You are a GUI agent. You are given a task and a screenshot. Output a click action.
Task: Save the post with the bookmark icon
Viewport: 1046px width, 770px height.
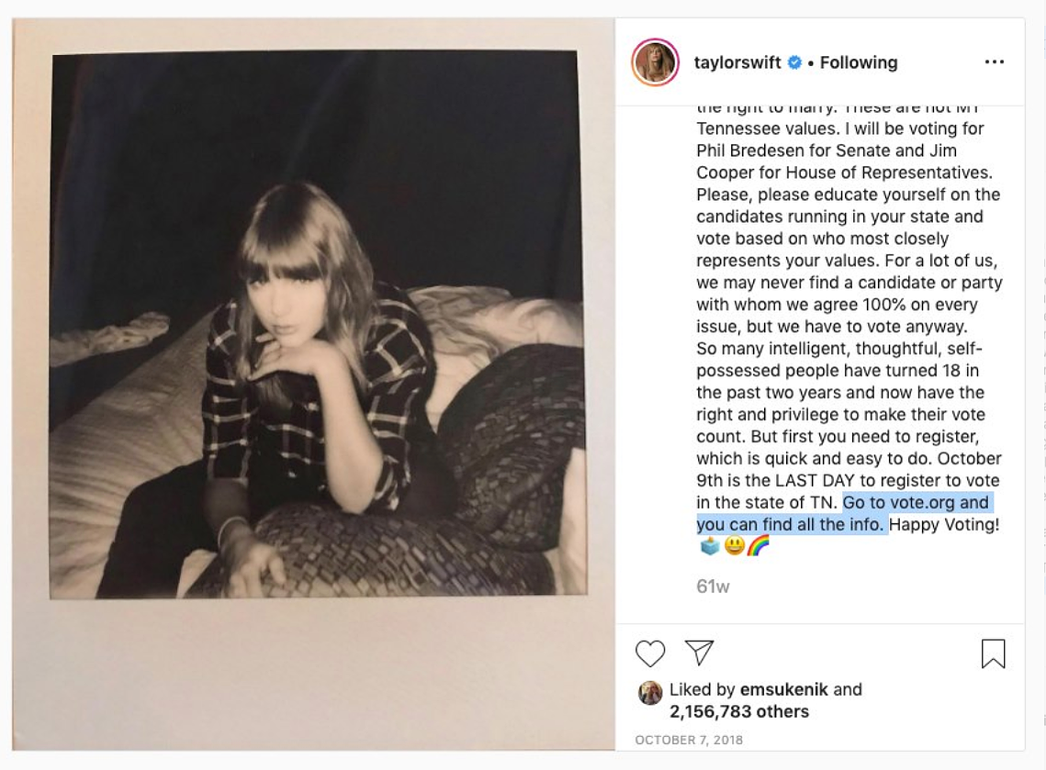[x=993, y=653]
